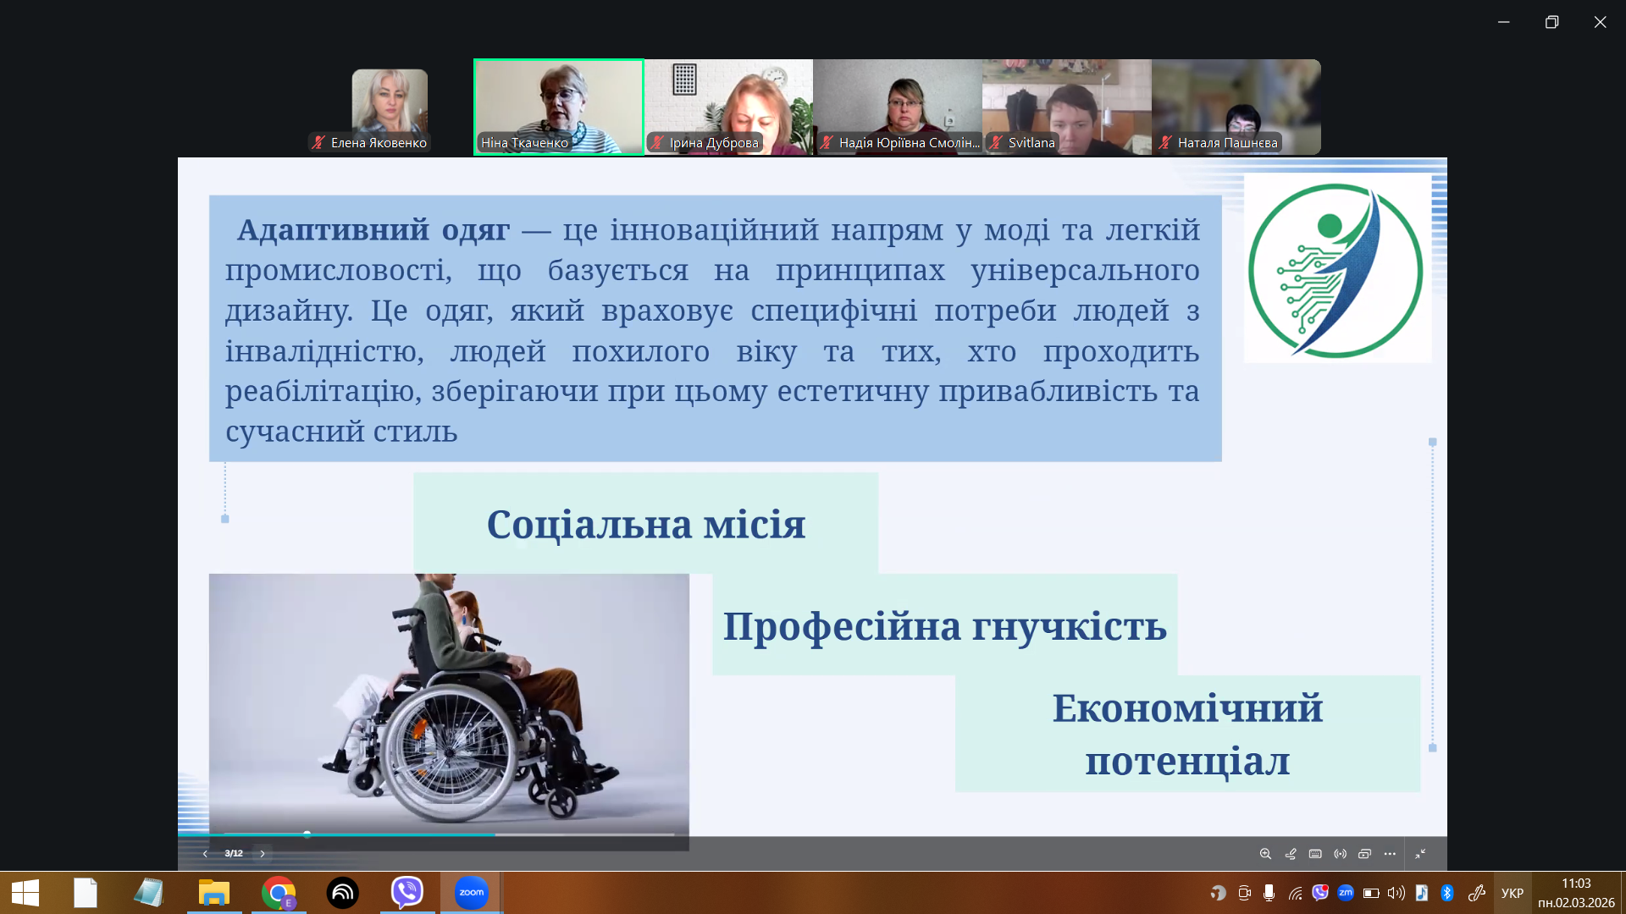
Task: Select Ірина Дуброва participant video
Action: click(728, 106)
